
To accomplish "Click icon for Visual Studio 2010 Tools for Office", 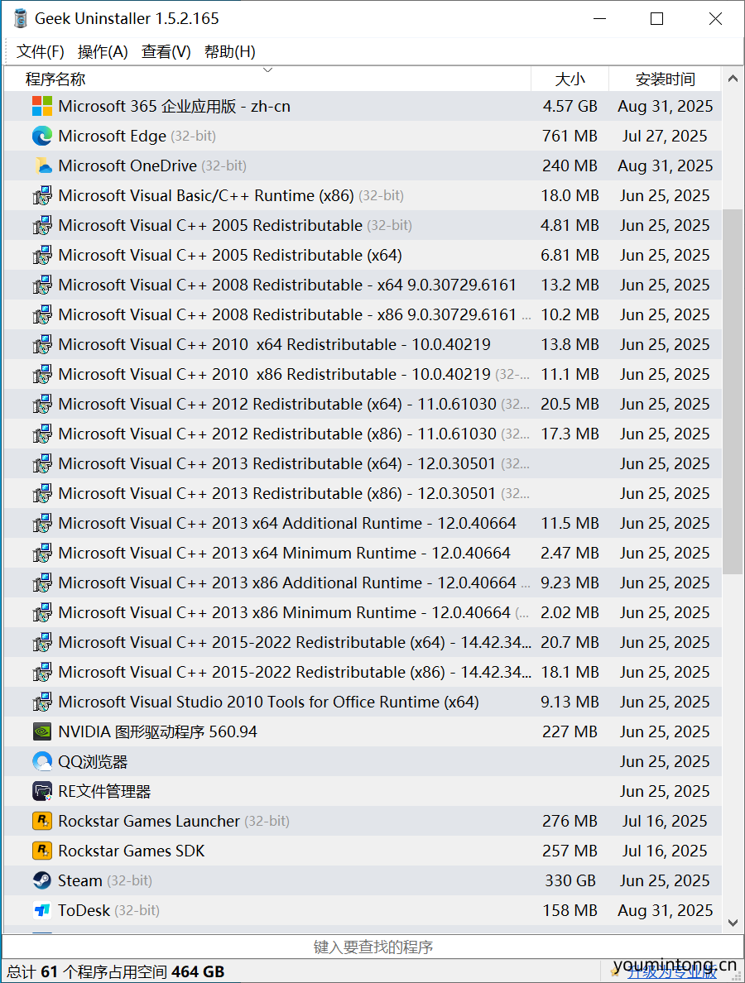I will 42,702.
